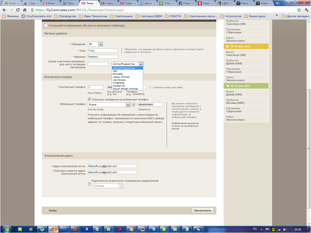Open the Астрология bookmarks folder
Viewport: 311px width, 233px height.
coord(231,16)
